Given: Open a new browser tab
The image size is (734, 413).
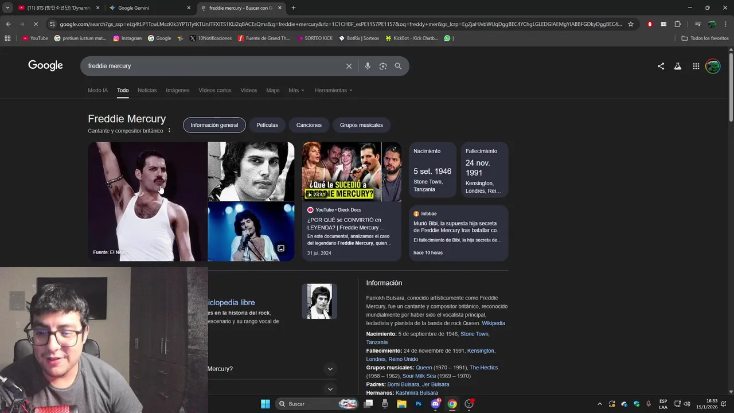Looking at the screenshot, I should tap(294, 8).
